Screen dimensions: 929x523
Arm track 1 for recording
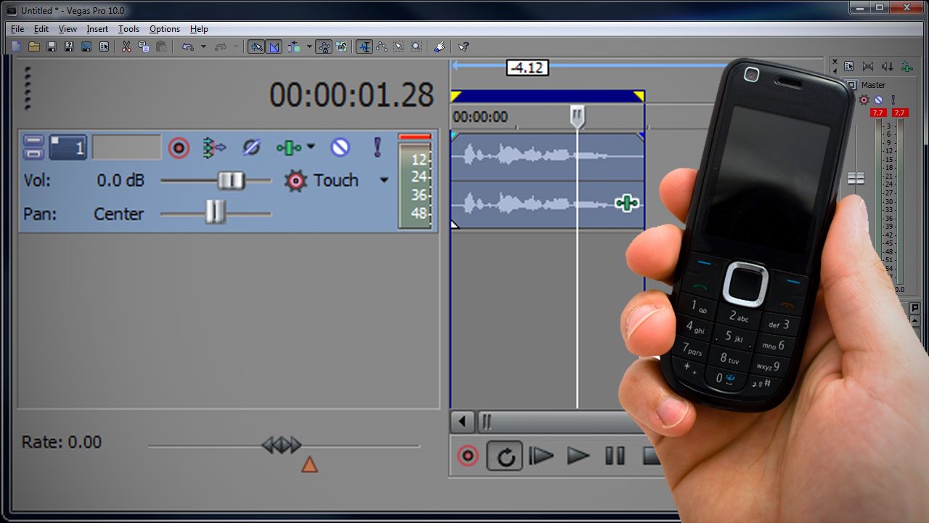pyautogui.click(x=179, y=147)
